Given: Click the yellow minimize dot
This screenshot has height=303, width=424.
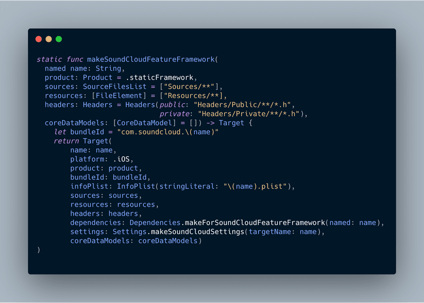Looking at the screenshot, I should coord(49,39).
